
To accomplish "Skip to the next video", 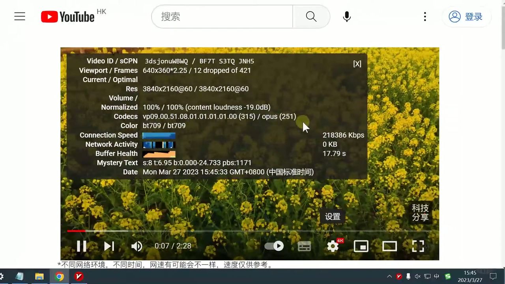I will pos(109,246).
